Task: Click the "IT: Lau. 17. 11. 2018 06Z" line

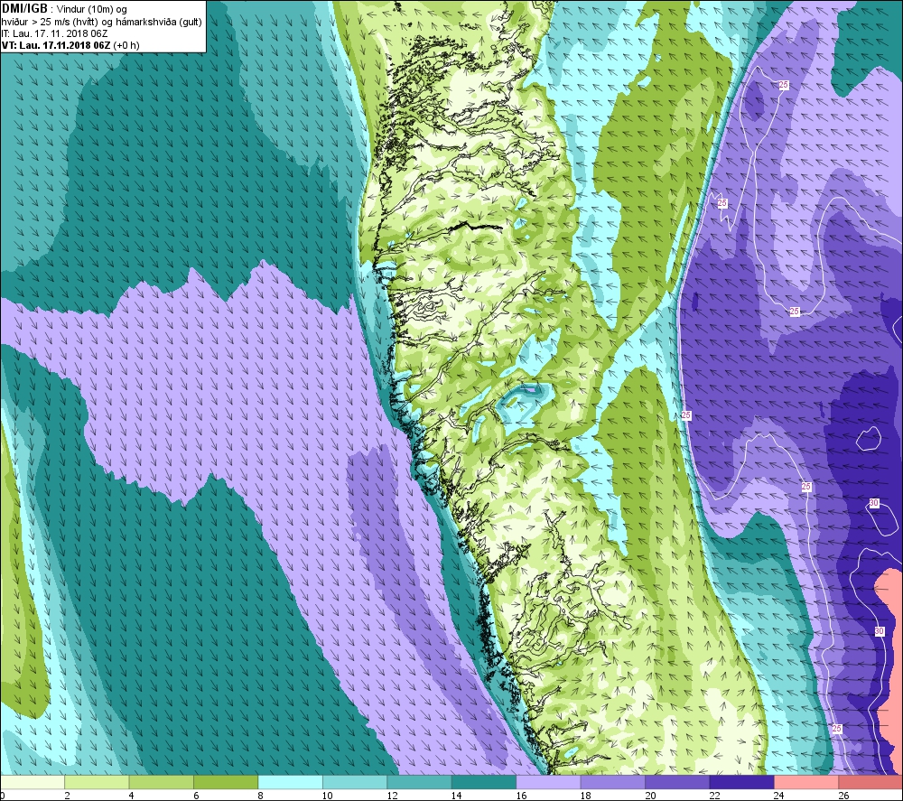Action: [54, 33]
